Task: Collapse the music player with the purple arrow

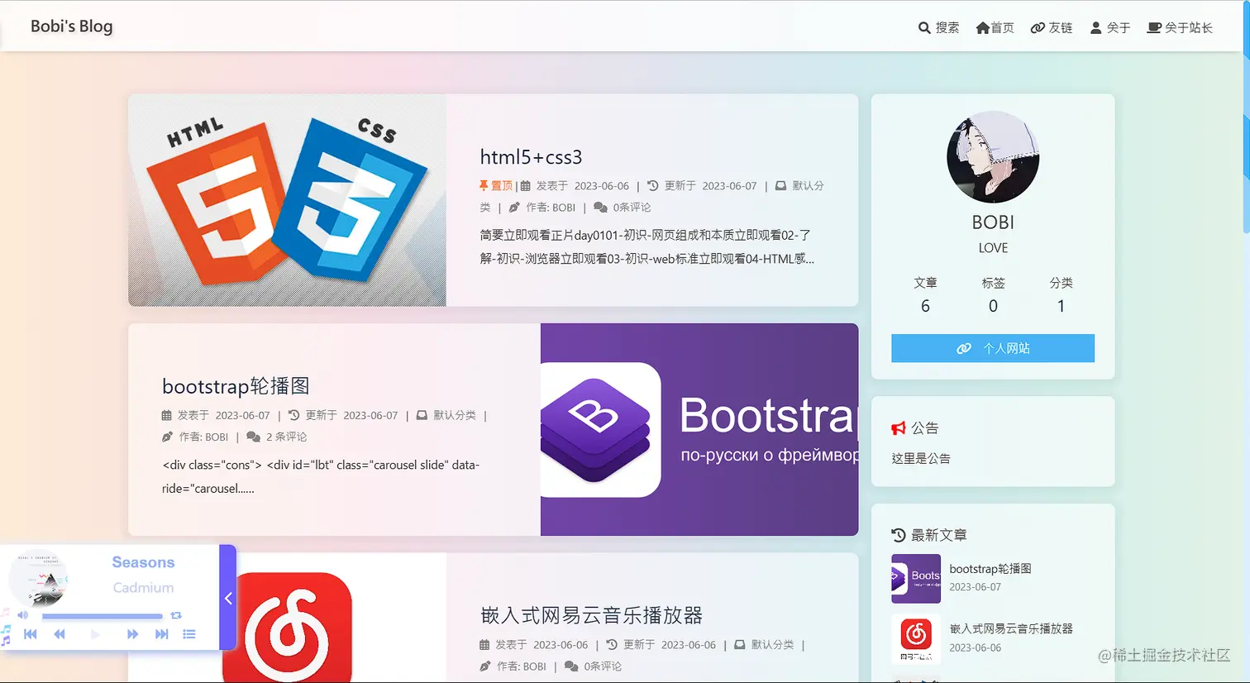Action: click(228, 598)
